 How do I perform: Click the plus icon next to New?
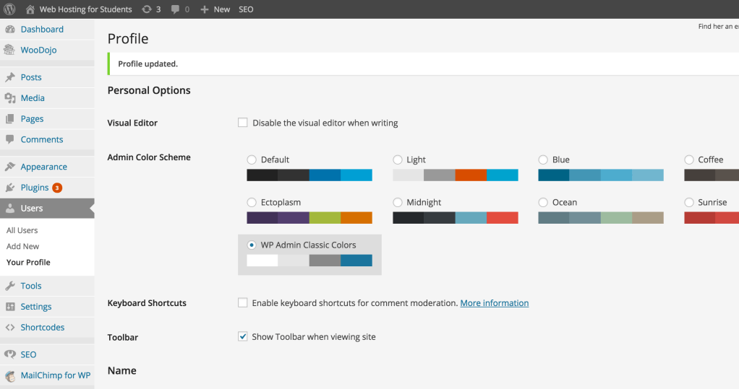pyautogui.click(x=204, y=9)
